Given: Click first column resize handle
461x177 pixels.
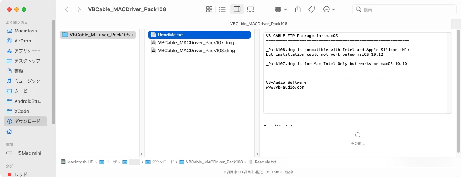Looking at the screenshot, I should click(142, 154).
